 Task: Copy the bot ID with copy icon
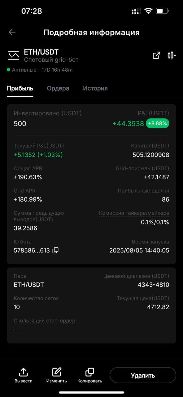pos(55,250)
